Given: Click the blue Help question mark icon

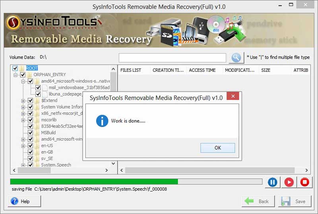Looking at the screenshot, I should tap(14, 201).
